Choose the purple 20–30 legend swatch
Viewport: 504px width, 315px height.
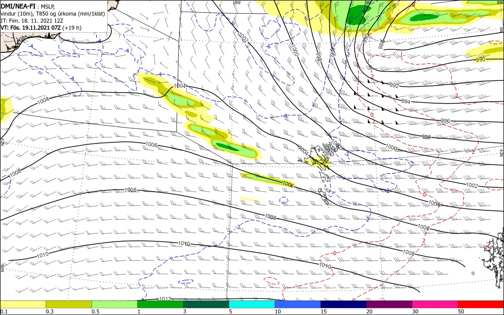pos(389,304)
